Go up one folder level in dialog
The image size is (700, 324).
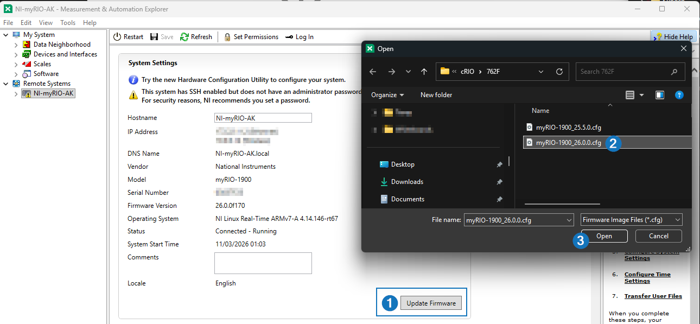tap(424, 72)
